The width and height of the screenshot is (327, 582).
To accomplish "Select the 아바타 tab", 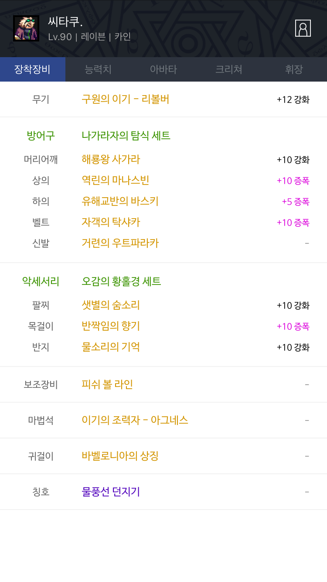I will point(163,69).
